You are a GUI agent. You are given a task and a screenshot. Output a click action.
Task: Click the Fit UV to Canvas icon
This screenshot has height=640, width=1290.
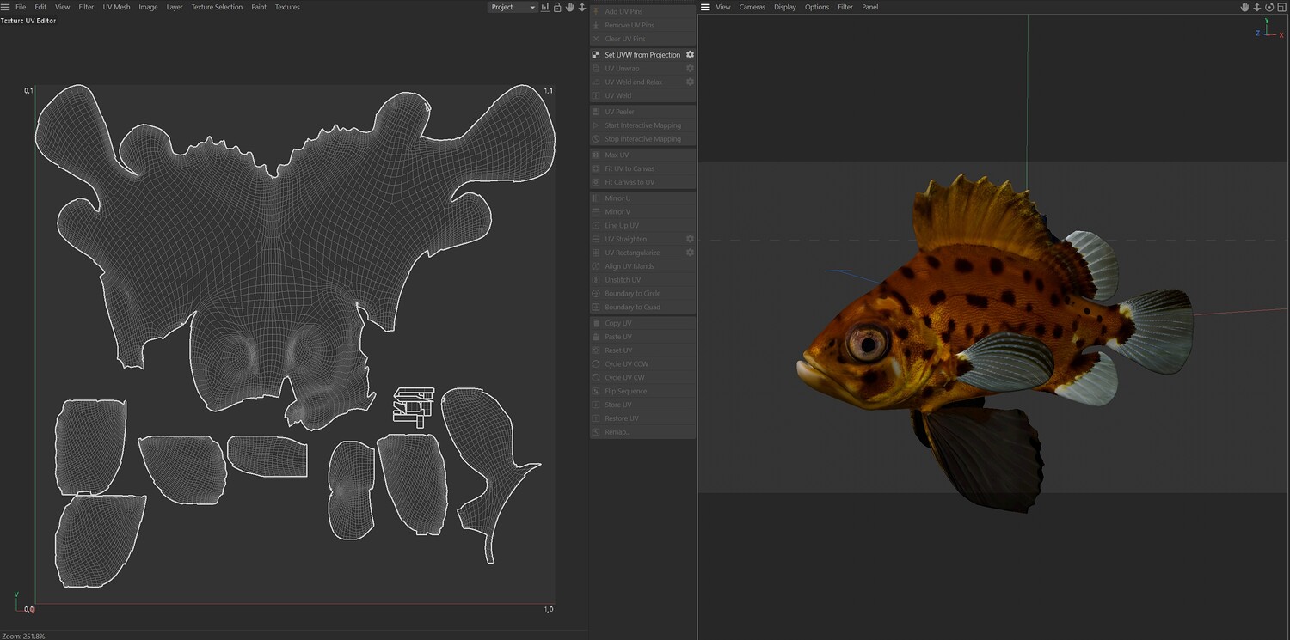pos(596,169)
